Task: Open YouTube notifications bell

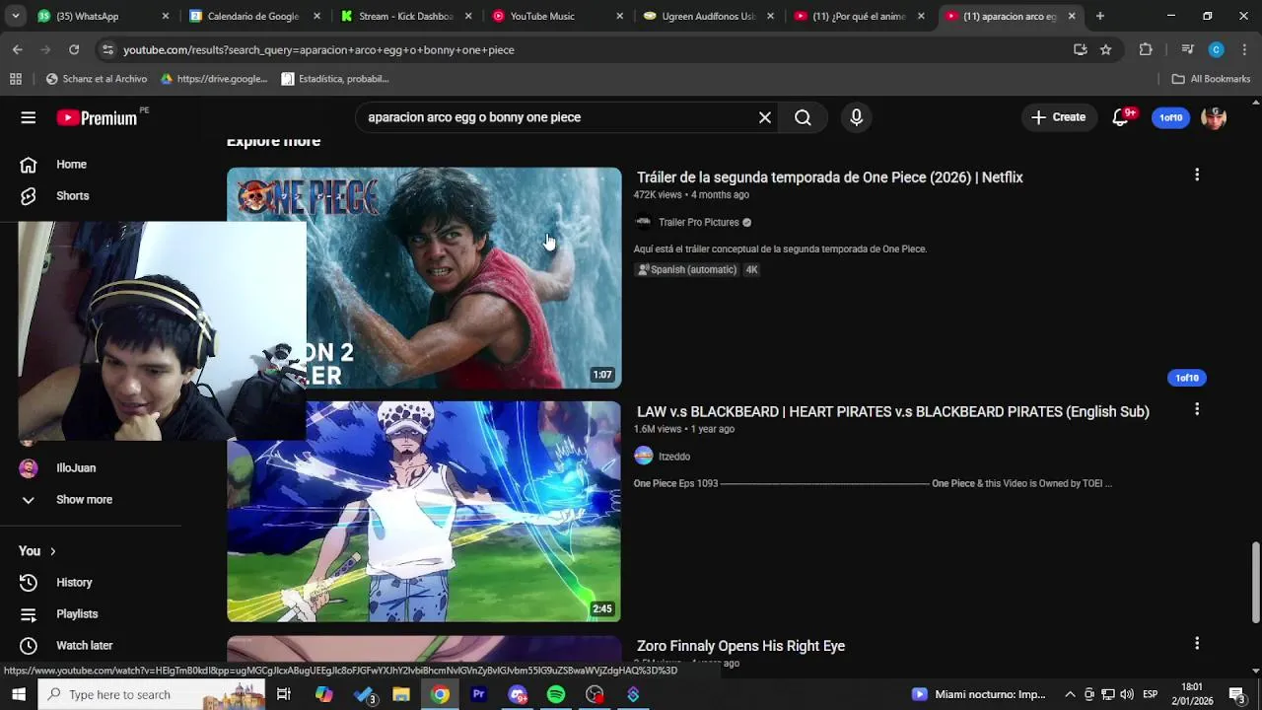Action: [1120, 117]
